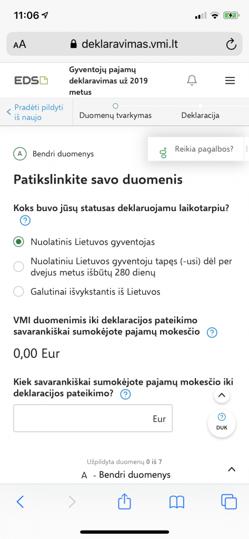Open help icon for VMI paid tax info
249x539 pixels.
click(212, 333)
